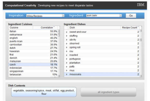Click the vegetable, seasoning/spice dish contents button

click(44, 92)
